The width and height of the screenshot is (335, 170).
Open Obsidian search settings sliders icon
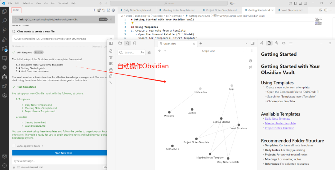tap(149, 52)
